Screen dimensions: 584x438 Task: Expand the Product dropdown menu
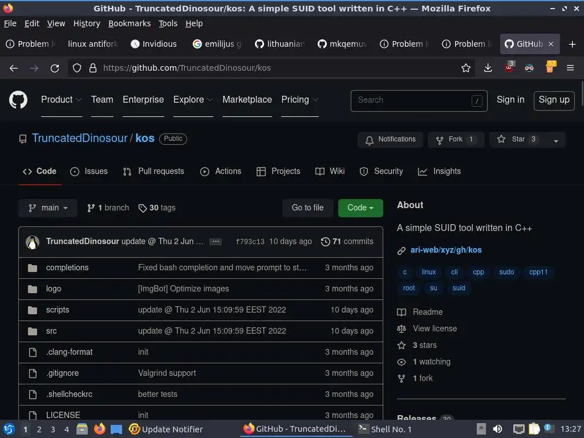(x=61, y=100)
